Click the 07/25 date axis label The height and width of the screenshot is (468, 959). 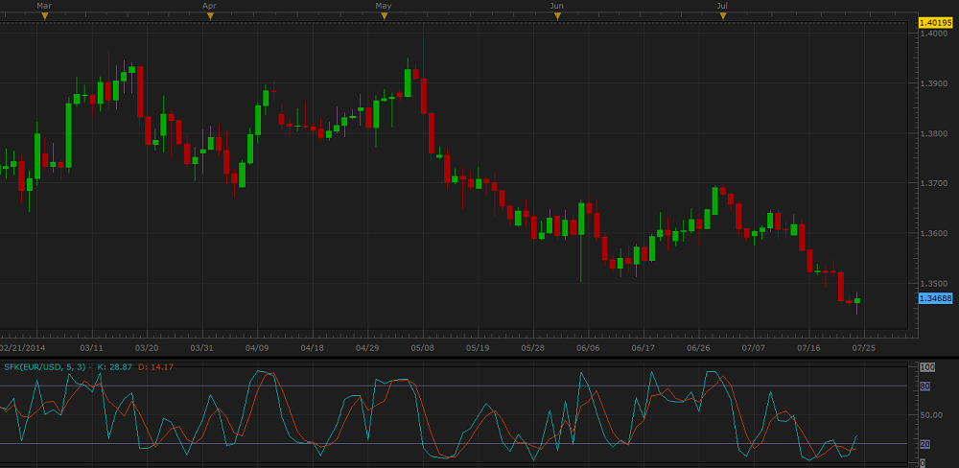(863, 347)
